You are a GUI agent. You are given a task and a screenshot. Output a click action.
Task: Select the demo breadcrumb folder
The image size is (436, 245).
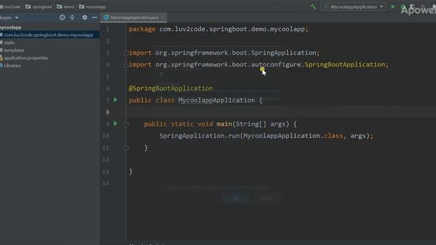click(65, 7)
